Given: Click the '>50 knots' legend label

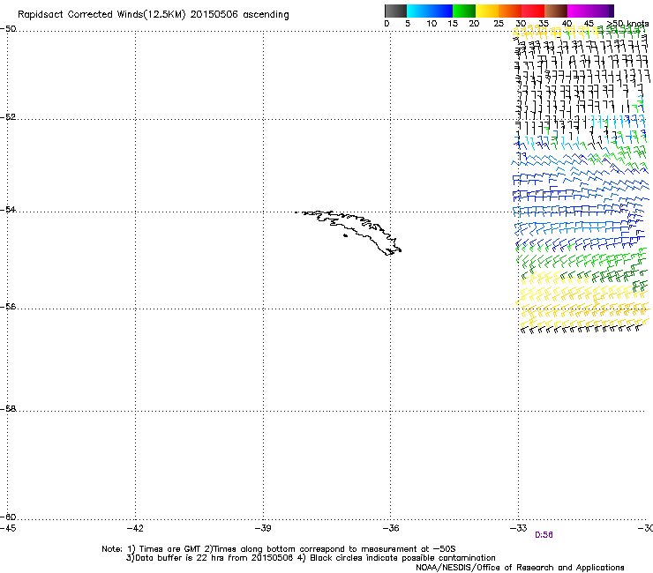Looking at the screenshot, I should point(627,23).
